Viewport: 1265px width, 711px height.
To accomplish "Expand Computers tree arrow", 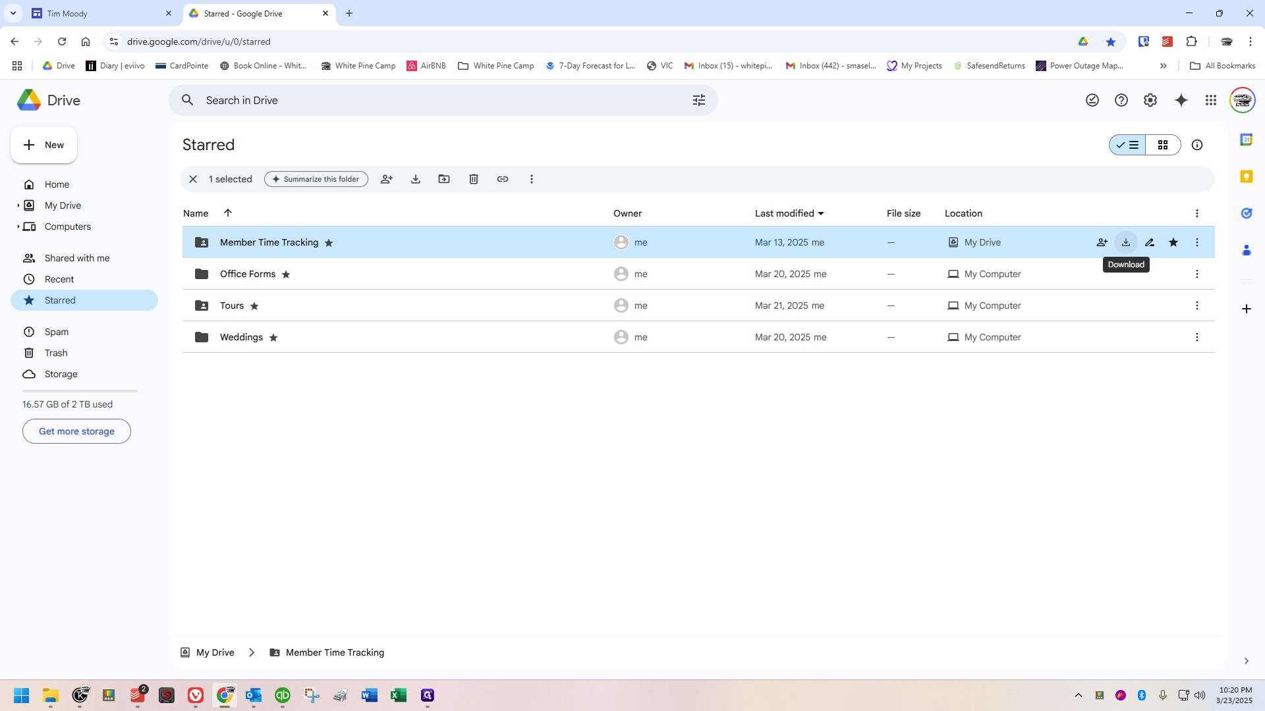I will (18, 226).
